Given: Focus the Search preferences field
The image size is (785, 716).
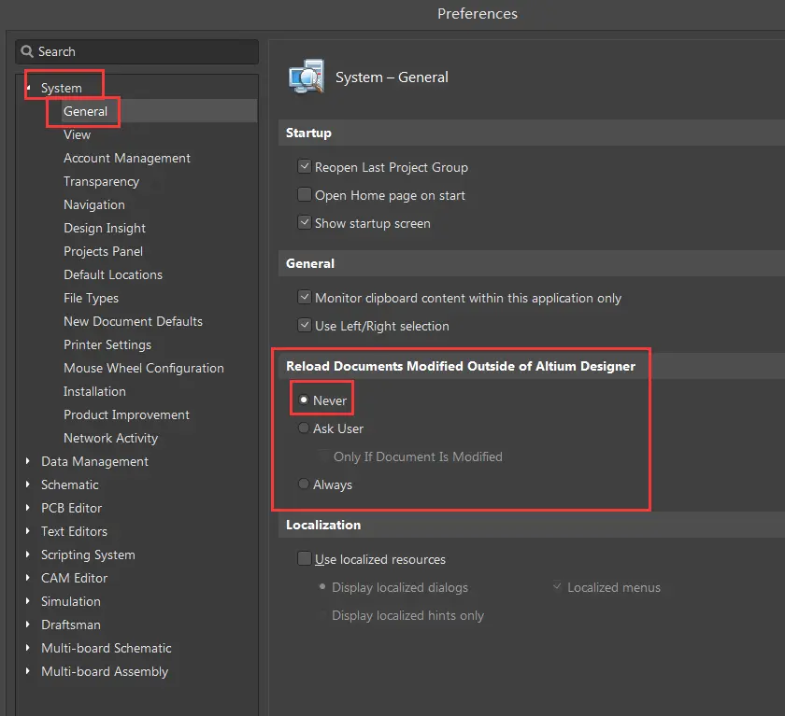Looking at the screenshot, I should click(x=136, y=51).
